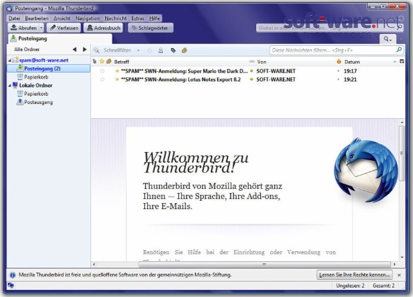This screenshot has height=297, width=413.
Task: Filter messages from contacts in address book
Action: point(160,50)
